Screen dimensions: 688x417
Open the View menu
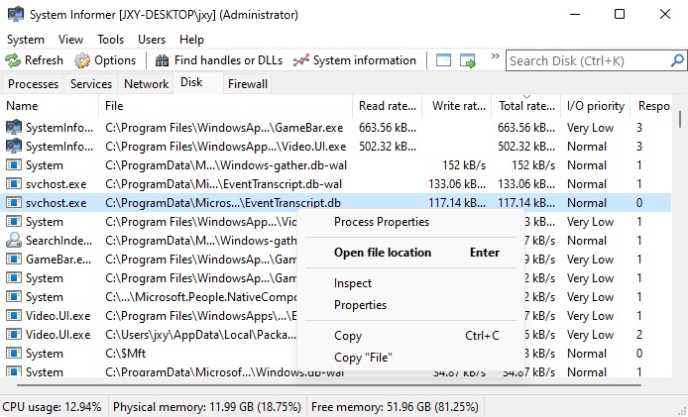point(70,40)
